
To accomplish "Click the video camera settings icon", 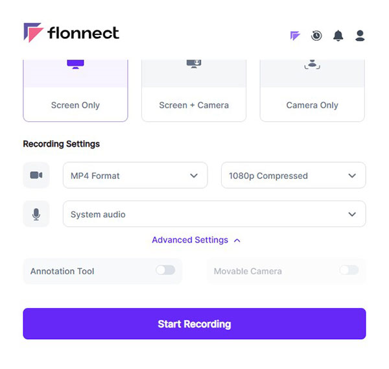I will tap(36, 175).
